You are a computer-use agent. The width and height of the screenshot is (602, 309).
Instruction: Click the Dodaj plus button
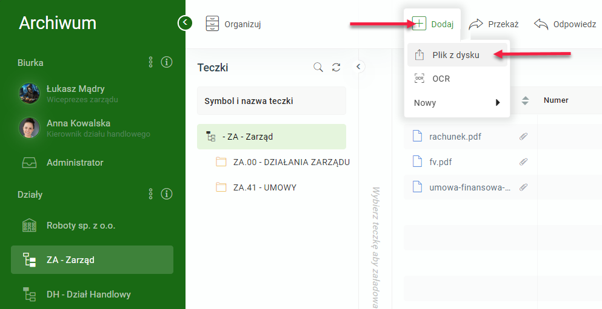pos(432,24)
